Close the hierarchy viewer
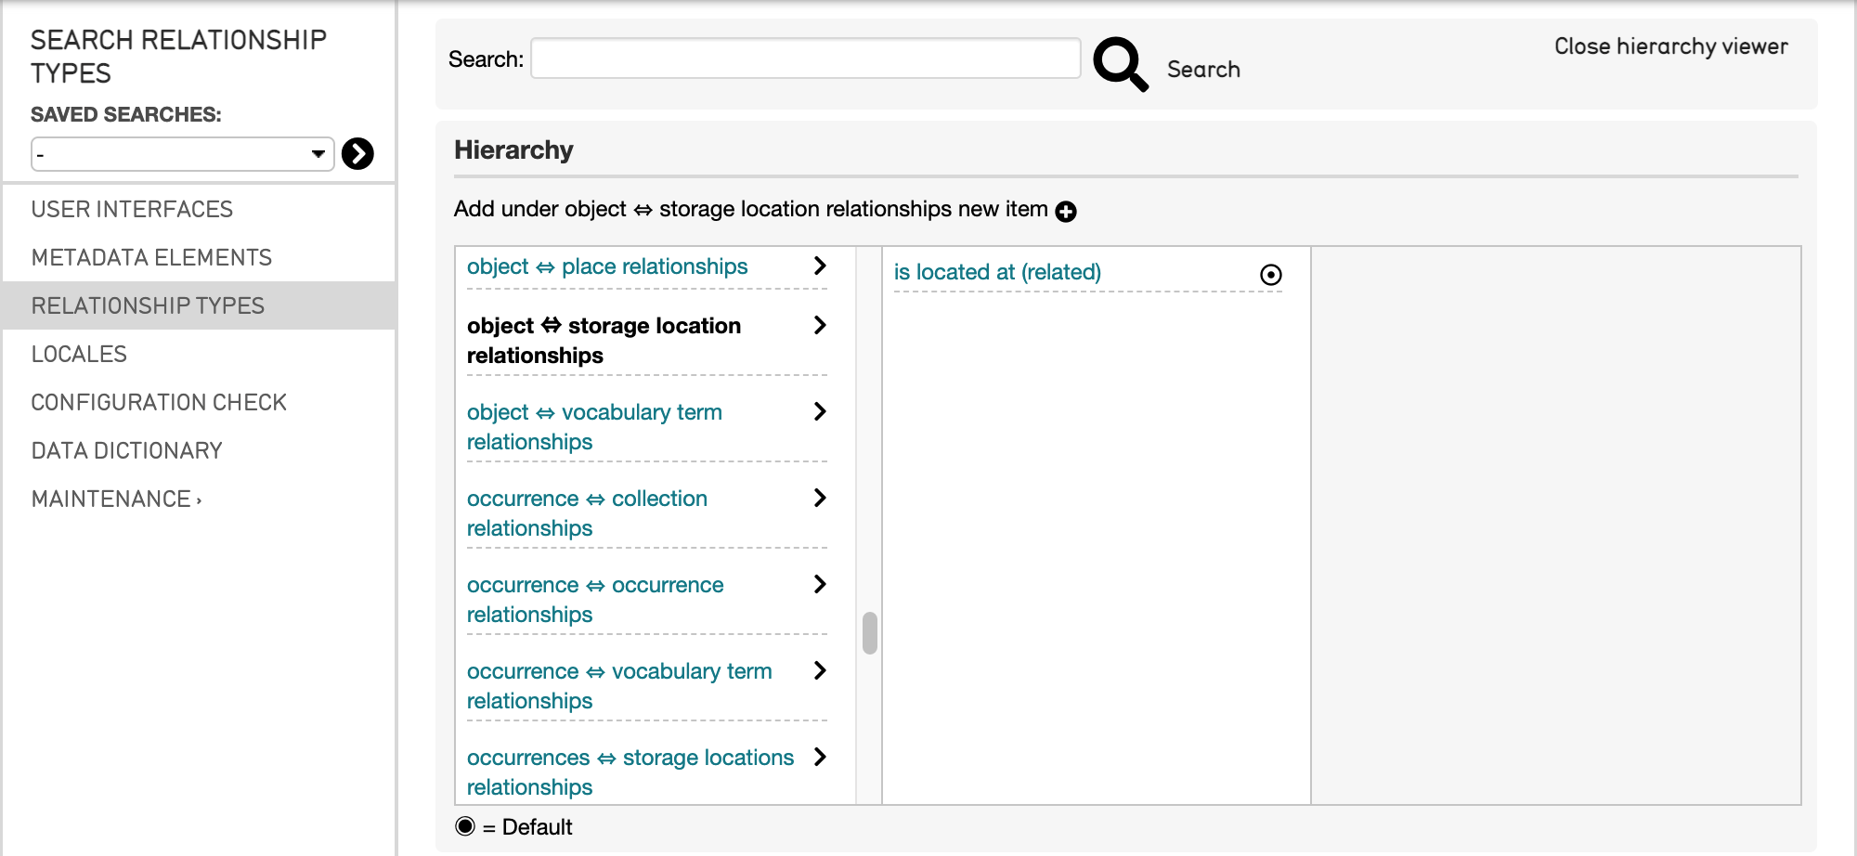Screen dimensions: 1857x856 pos(1670,46)
